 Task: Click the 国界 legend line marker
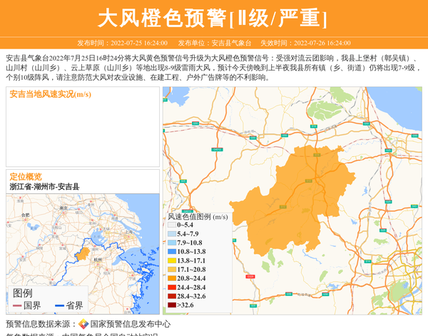17,305
